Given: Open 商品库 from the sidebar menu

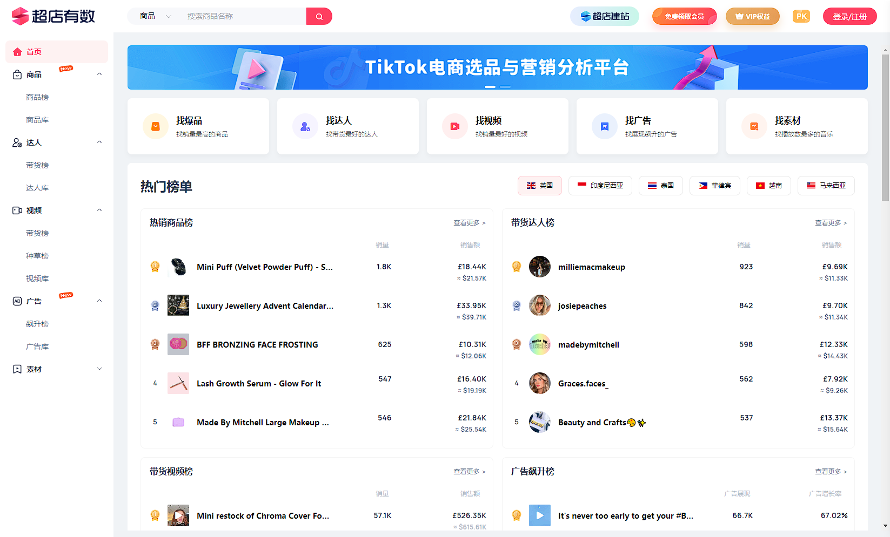Looking at the screenshot, I should pyautogui.click(x=37, y=119).
